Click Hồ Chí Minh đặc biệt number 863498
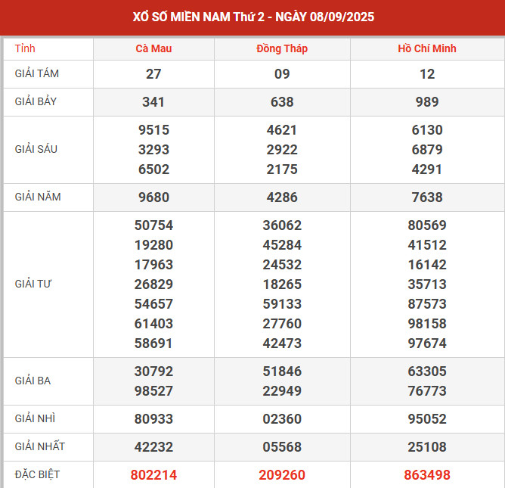Screen dimensions: 505x488 (427, 475)
